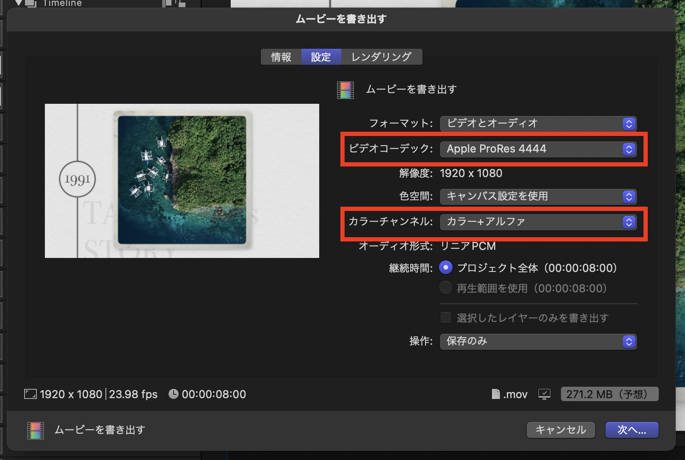Click the 次へ... button

coord(632,430)
